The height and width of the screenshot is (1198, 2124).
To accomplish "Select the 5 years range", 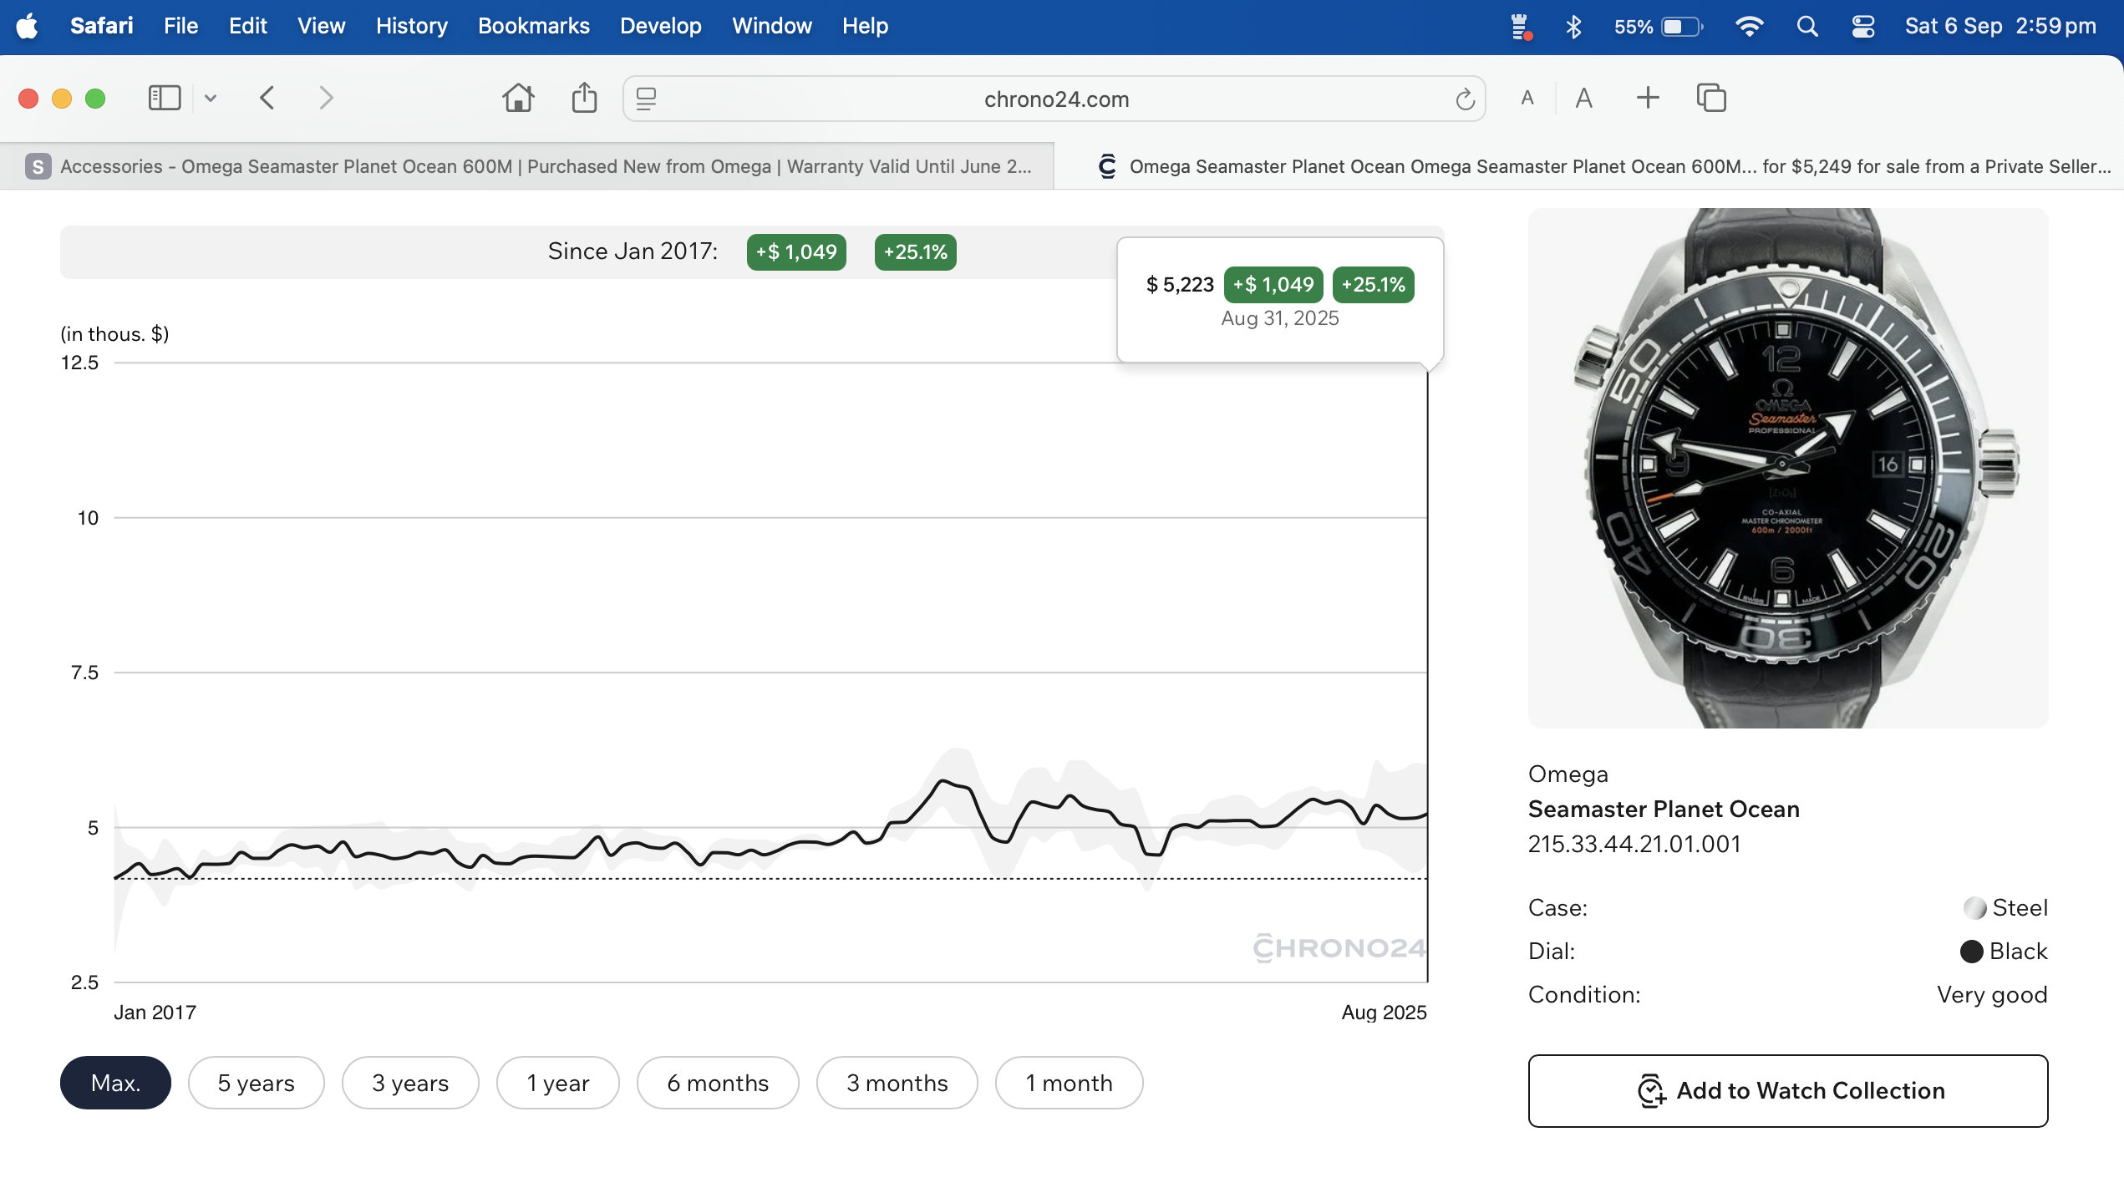I will pos(256,1083).
